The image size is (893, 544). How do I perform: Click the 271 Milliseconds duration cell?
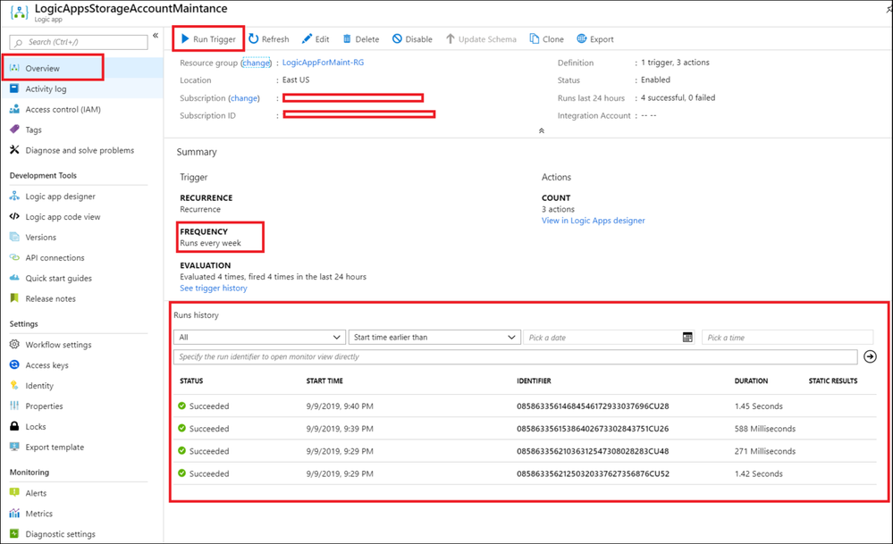[765, 451]
